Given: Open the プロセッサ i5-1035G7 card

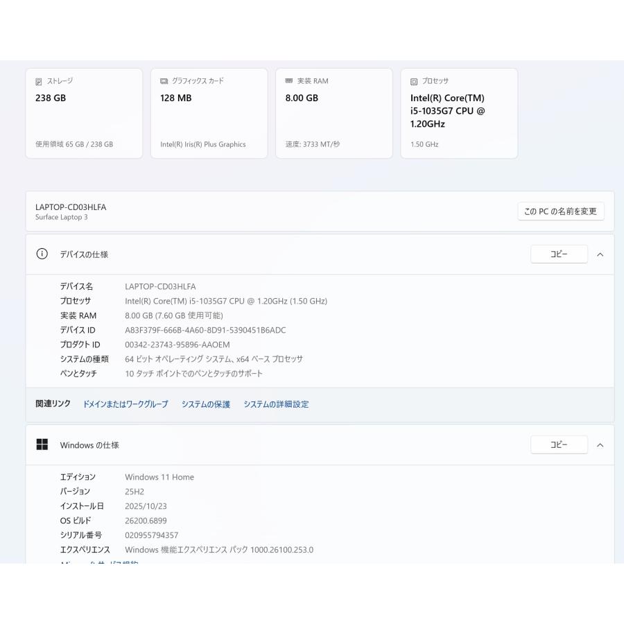Looking at the screenshot, I should click(x=459, y=114).
